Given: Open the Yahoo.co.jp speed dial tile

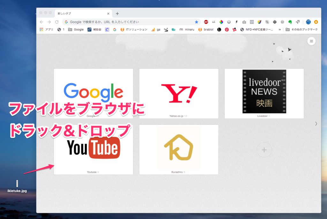Looking at the screenshot, I should [179, 94].
